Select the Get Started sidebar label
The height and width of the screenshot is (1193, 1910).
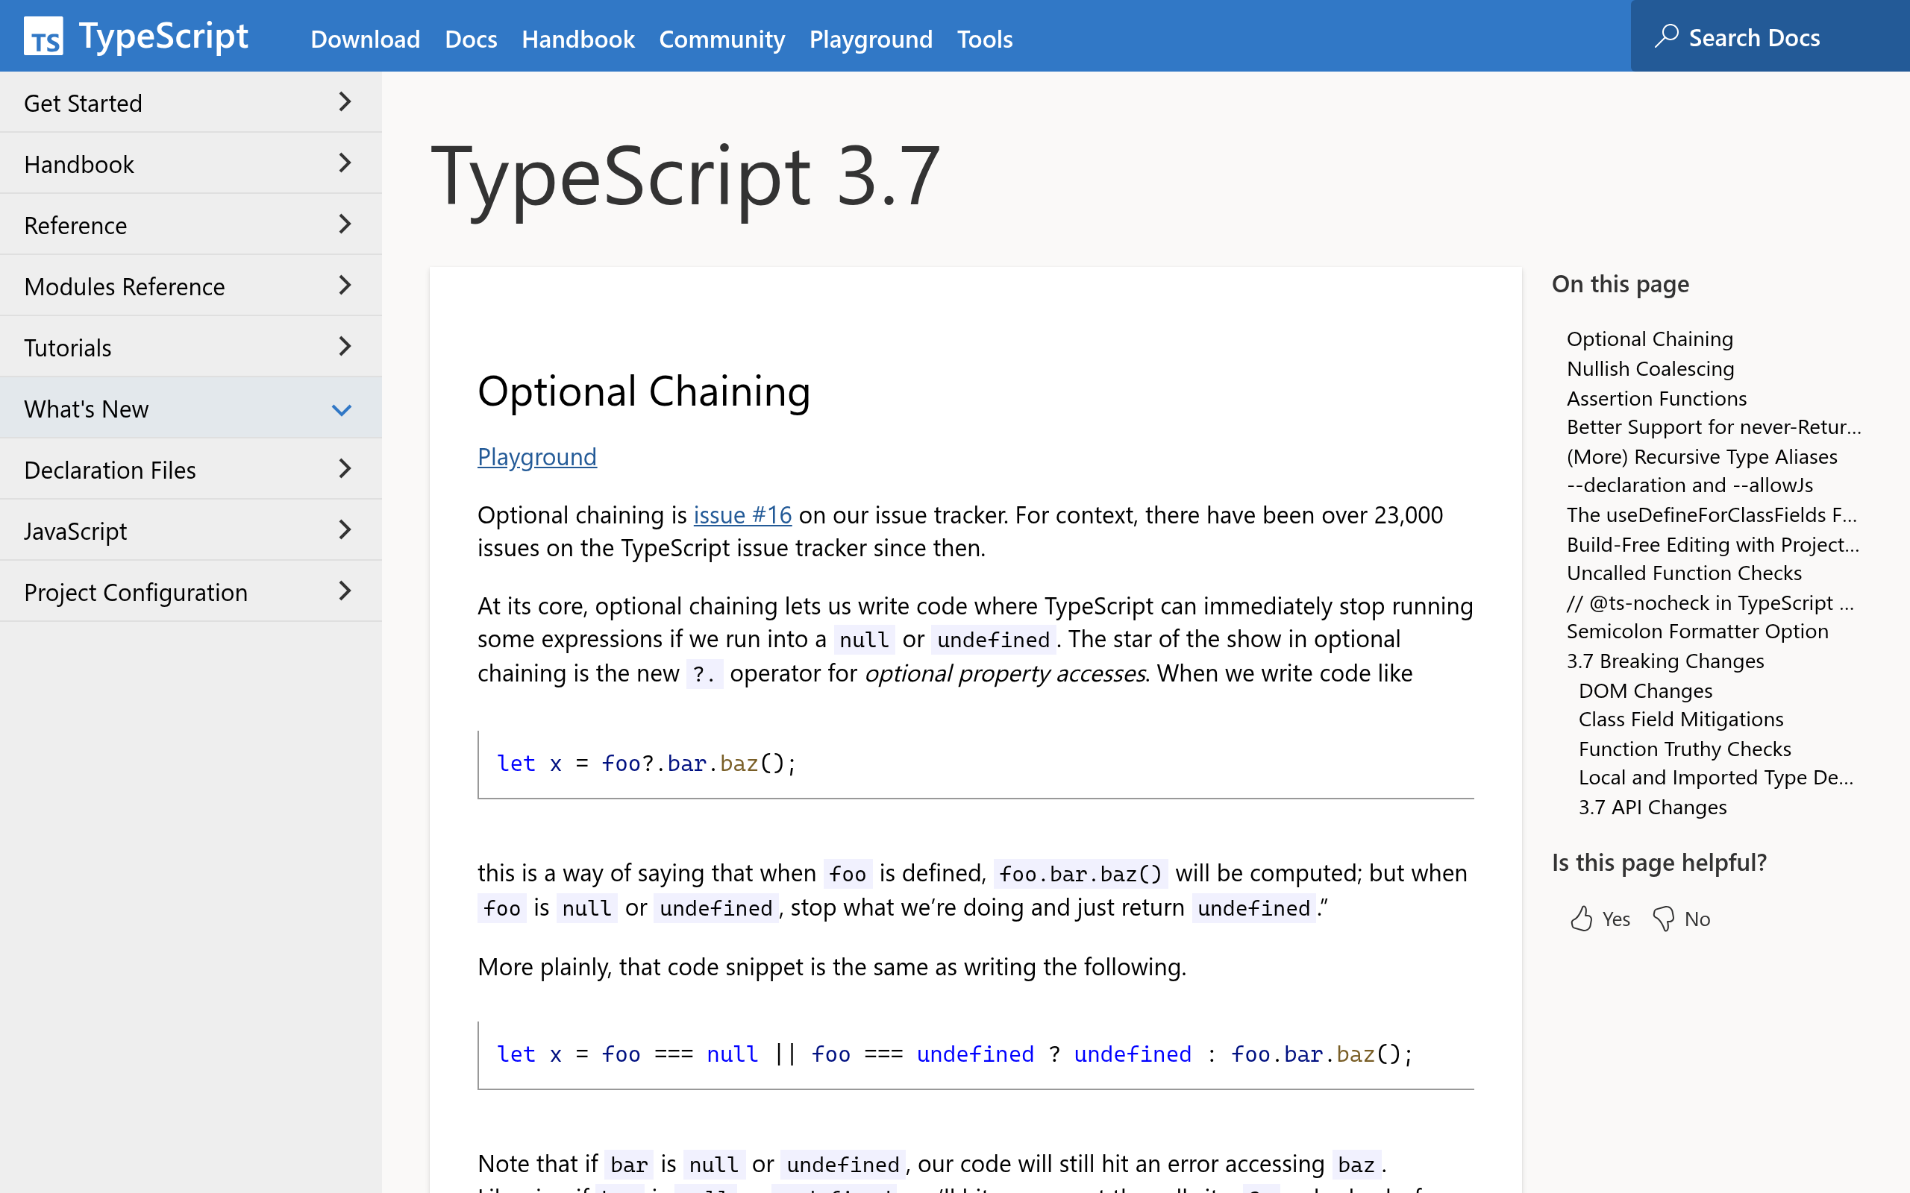pos(83,103)
